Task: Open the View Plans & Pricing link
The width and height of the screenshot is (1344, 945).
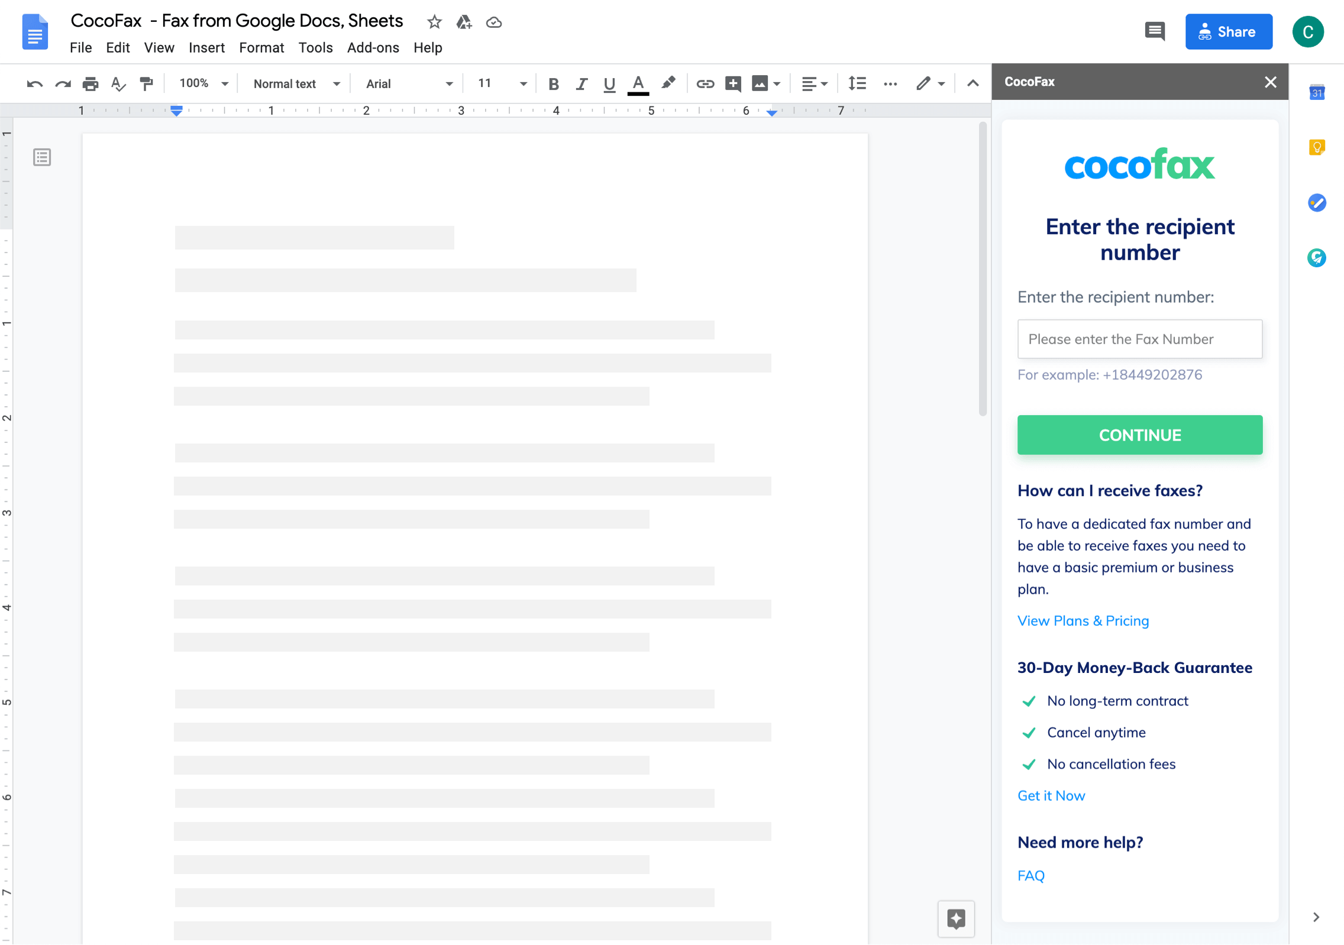Action: click(x=1083, y=620)
